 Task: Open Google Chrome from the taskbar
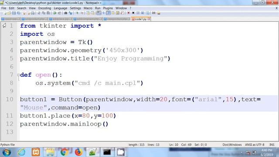64,152
